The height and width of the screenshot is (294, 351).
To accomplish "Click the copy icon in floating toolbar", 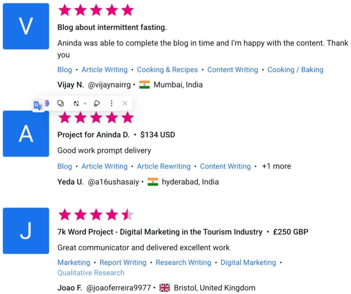I will click(x=60, y=103).
